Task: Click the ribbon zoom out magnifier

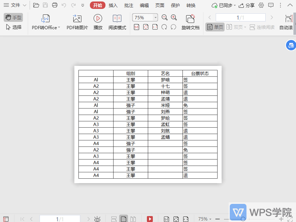Action: pos(165,17)
